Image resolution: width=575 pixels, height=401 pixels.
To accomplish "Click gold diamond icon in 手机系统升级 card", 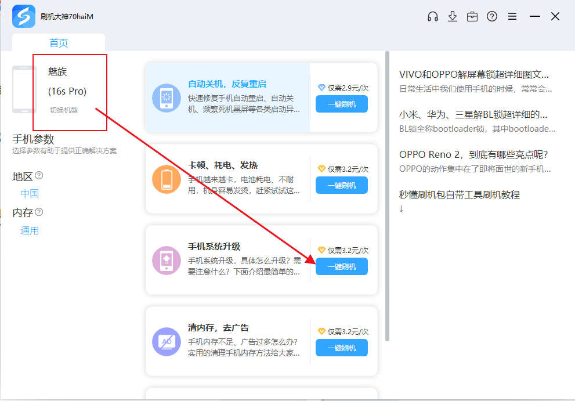I will point(321,250).
